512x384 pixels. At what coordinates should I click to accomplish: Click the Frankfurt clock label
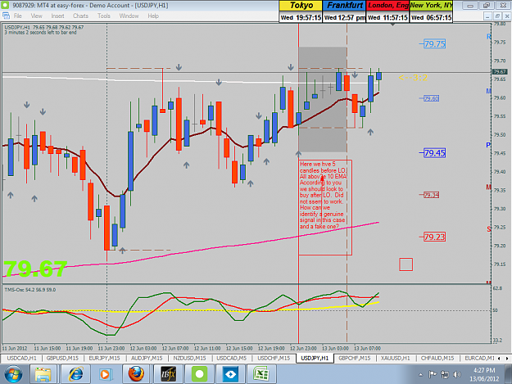tap(344, 6)
